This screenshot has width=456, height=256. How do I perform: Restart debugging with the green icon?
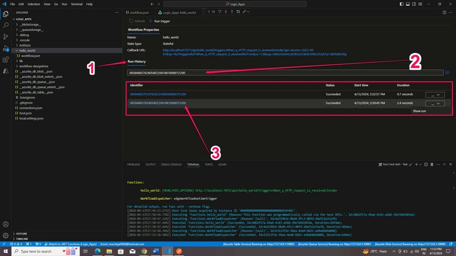pyautogui.click(x=238, y=12)
